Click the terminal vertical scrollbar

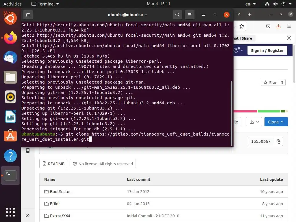tap(232, 114)
